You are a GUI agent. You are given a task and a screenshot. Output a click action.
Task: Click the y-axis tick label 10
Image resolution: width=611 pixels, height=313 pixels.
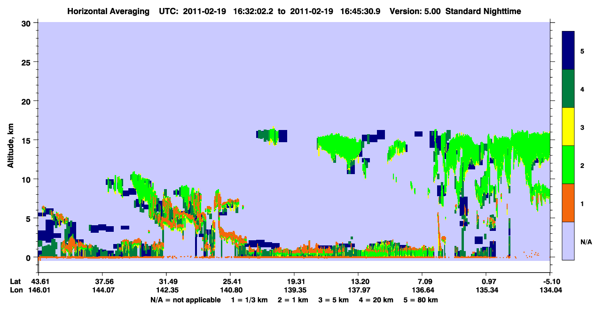tap(27, 179)
